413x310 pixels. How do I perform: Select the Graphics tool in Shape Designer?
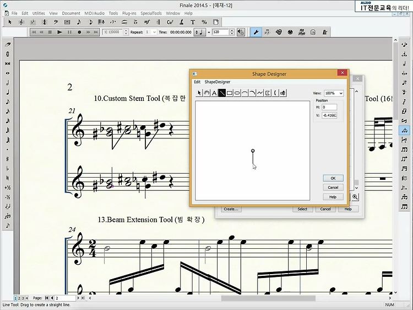point(283,93)
